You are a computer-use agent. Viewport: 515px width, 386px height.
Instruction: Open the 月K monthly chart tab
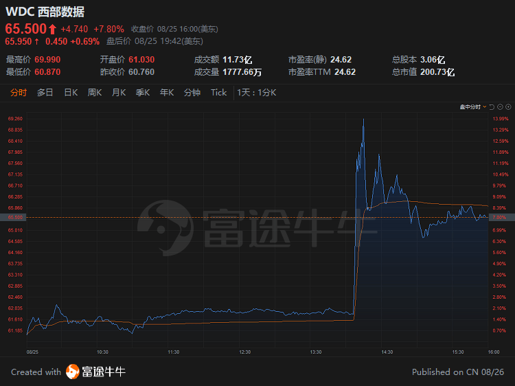pyautogui.click(x=119, y=93)
